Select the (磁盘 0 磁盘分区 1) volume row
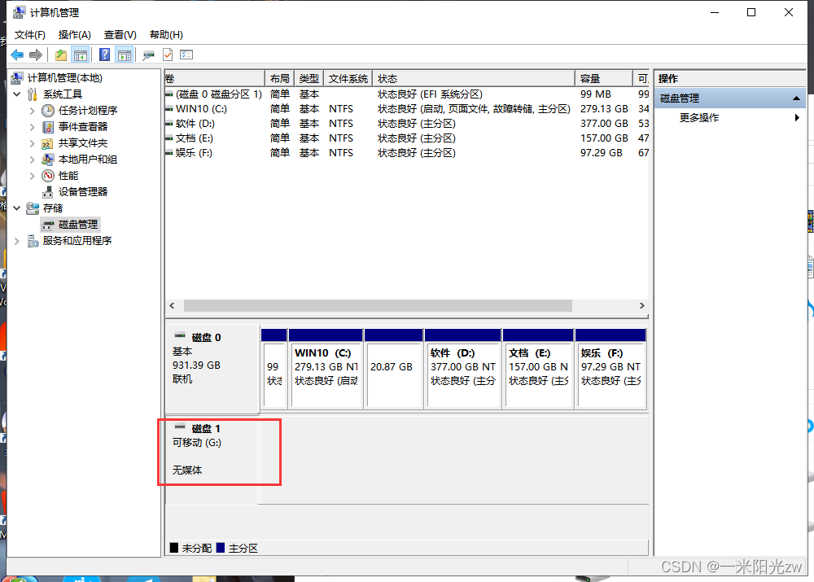The width and height of the screenshot is (814, 582). pos(406,94)
